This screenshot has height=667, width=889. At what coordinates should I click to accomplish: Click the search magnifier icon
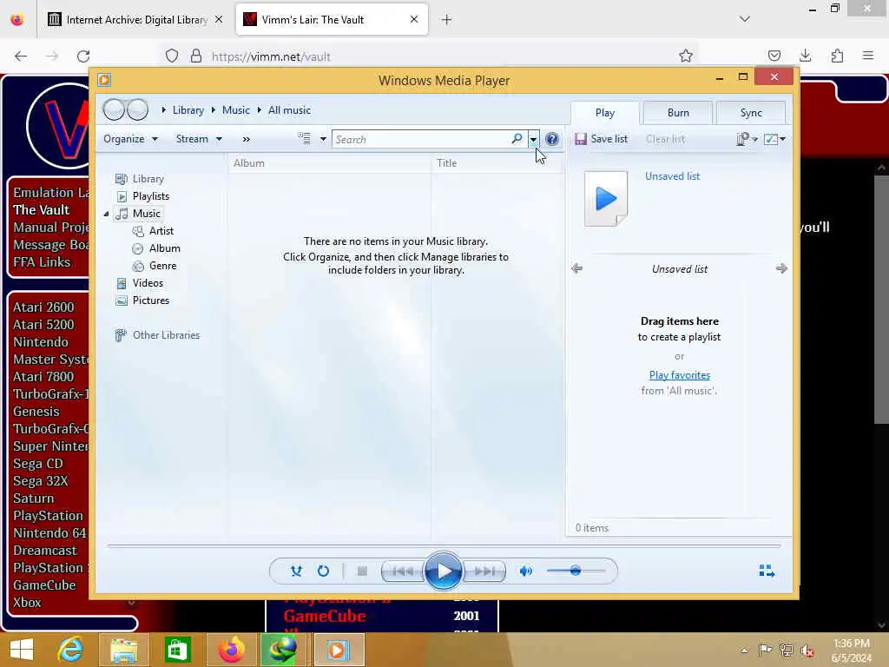(517, 138)
